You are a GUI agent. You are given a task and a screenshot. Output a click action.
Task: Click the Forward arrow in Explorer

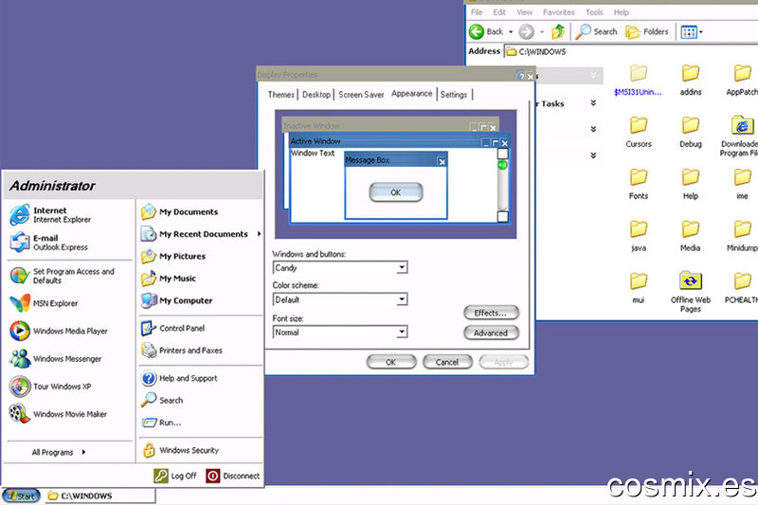coord(527,32)
